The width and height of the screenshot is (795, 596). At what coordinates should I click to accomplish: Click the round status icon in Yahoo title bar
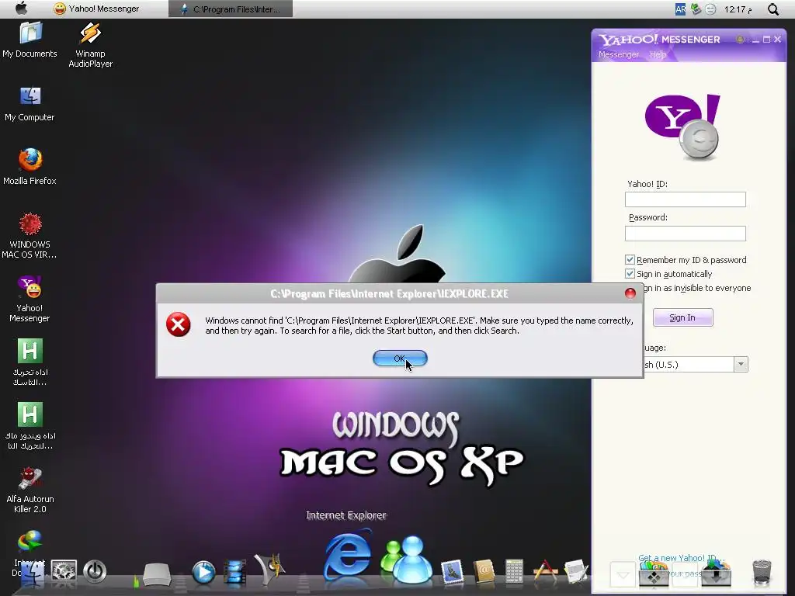pyautogui.click(x=740, y=39)
